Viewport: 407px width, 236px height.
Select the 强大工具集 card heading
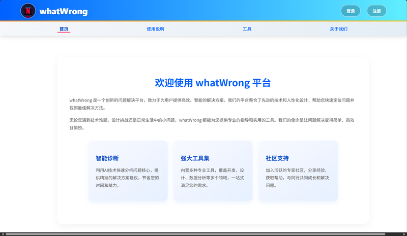(x=195, y=158)
